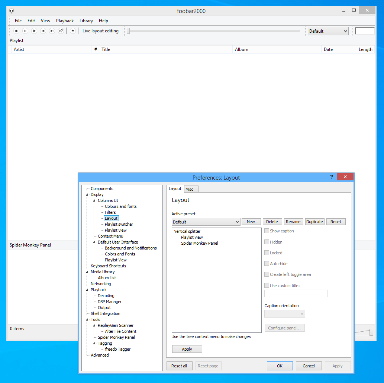Click the Pause playback icon
The height and width of the screenshot is (383, 384).
(25, 31)
